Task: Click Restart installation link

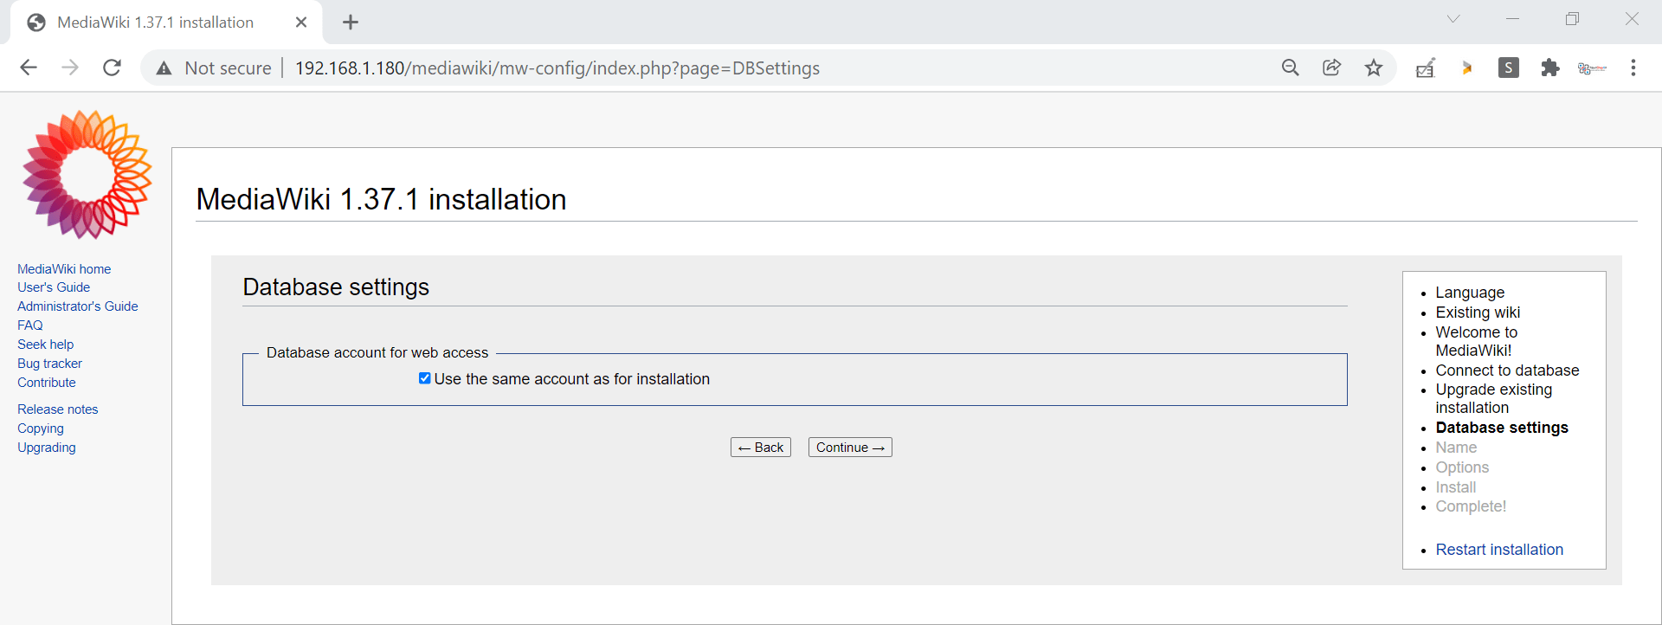Action: click(x=1499, y=550)
